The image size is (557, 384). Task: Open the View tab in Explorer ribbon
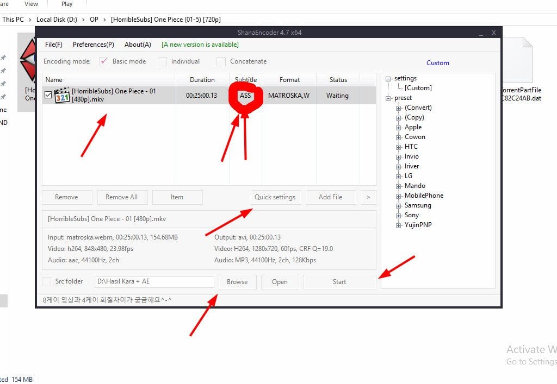[x=31, y=4]
